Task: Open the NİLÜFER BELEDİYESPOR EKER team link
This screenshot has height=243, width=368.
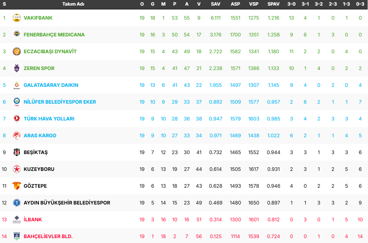Action: point(60,102)
